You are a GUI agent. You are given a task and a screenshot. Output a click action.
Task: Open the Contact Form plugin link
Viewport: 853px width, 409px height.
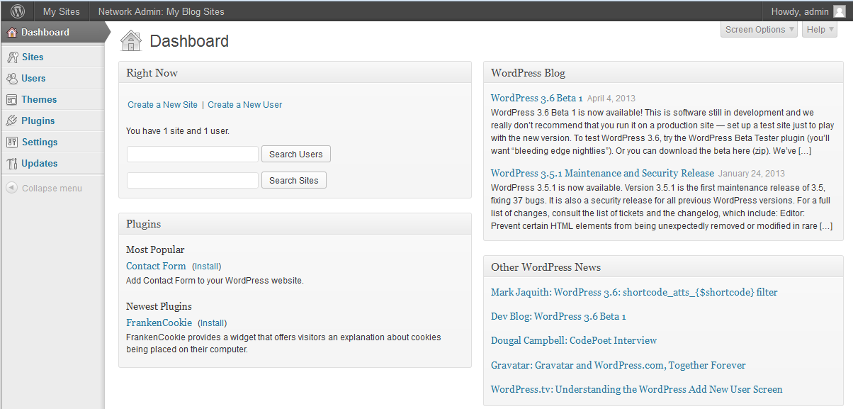(x=156, y=266)
